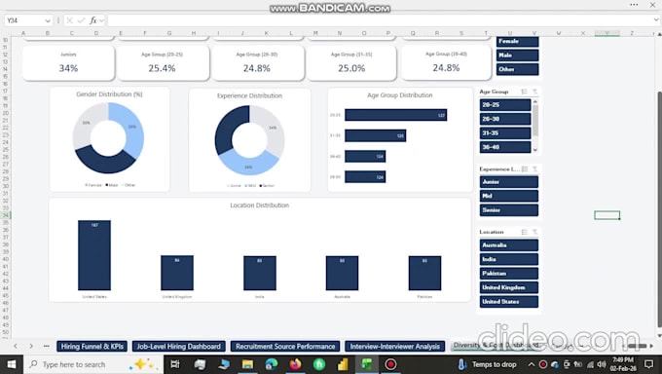Click the Excel icon on the taskbar
Image resolution: width=662 pixels, height=374 pixels.
tap(366, 364)
